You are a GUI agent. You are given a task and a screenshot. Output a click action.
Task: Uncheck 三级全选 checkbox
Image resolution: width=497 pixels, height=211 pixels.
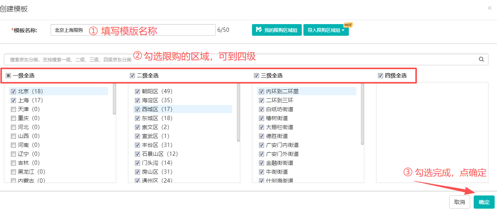pyautogui.click(x=256, y=76)
